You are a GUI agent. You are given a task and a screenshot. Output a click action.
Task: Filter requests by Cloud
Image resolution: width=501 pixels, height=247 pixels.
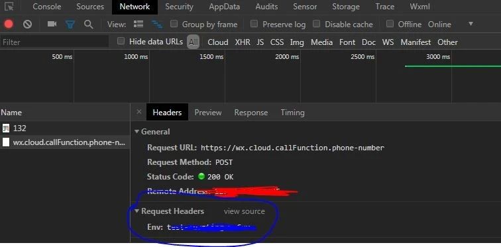click(218, 42)
